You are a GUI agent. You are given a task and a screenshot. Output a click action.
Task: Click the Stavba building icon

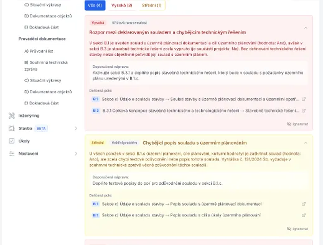point(12,129)
